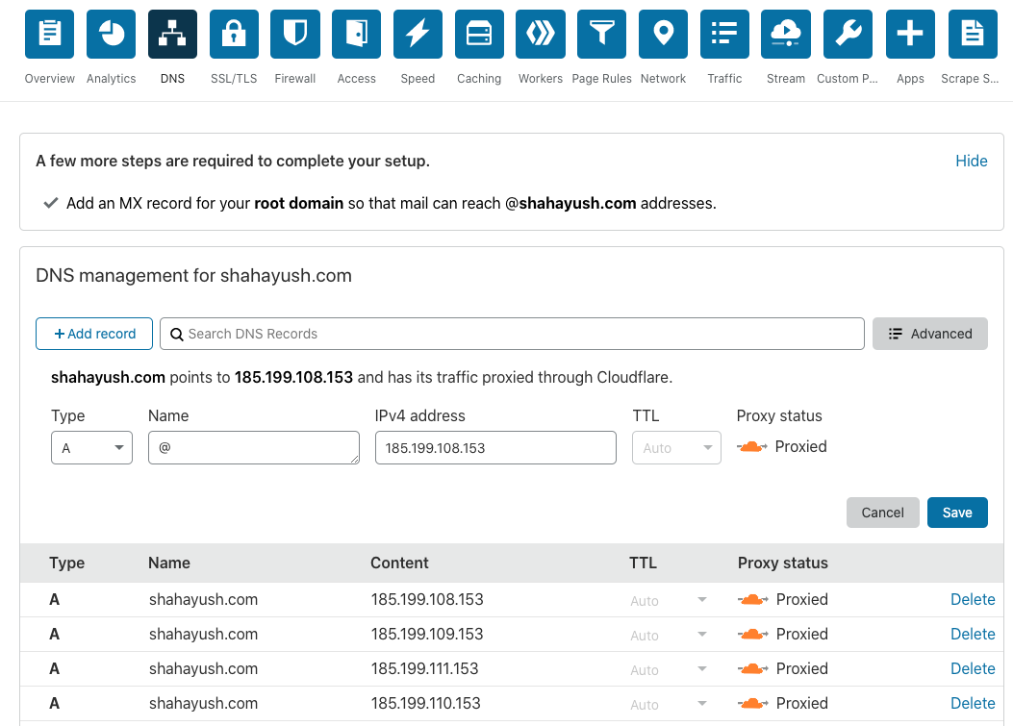The height and width of the screenshot is (726, 1013).
Task: Open the Stream cloud icon
Action: 786,35
